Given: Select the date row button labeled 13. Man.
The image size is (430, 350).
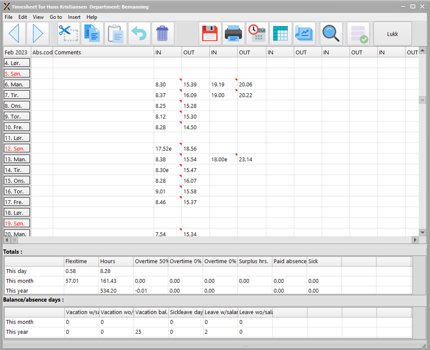Looking at the screenshot, I should click(x=16, y=159).
